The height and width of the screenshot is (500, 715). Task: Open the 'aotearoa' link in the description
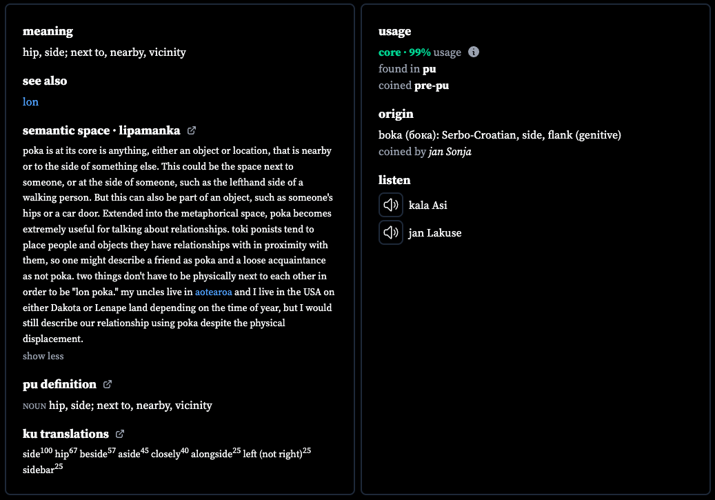coord(214,292)
